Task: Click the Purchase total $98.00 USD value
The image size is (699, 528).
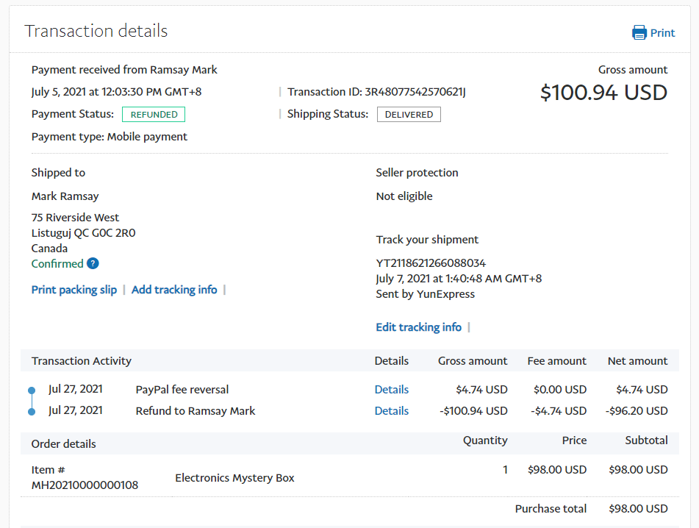Action: pos(638,509)
